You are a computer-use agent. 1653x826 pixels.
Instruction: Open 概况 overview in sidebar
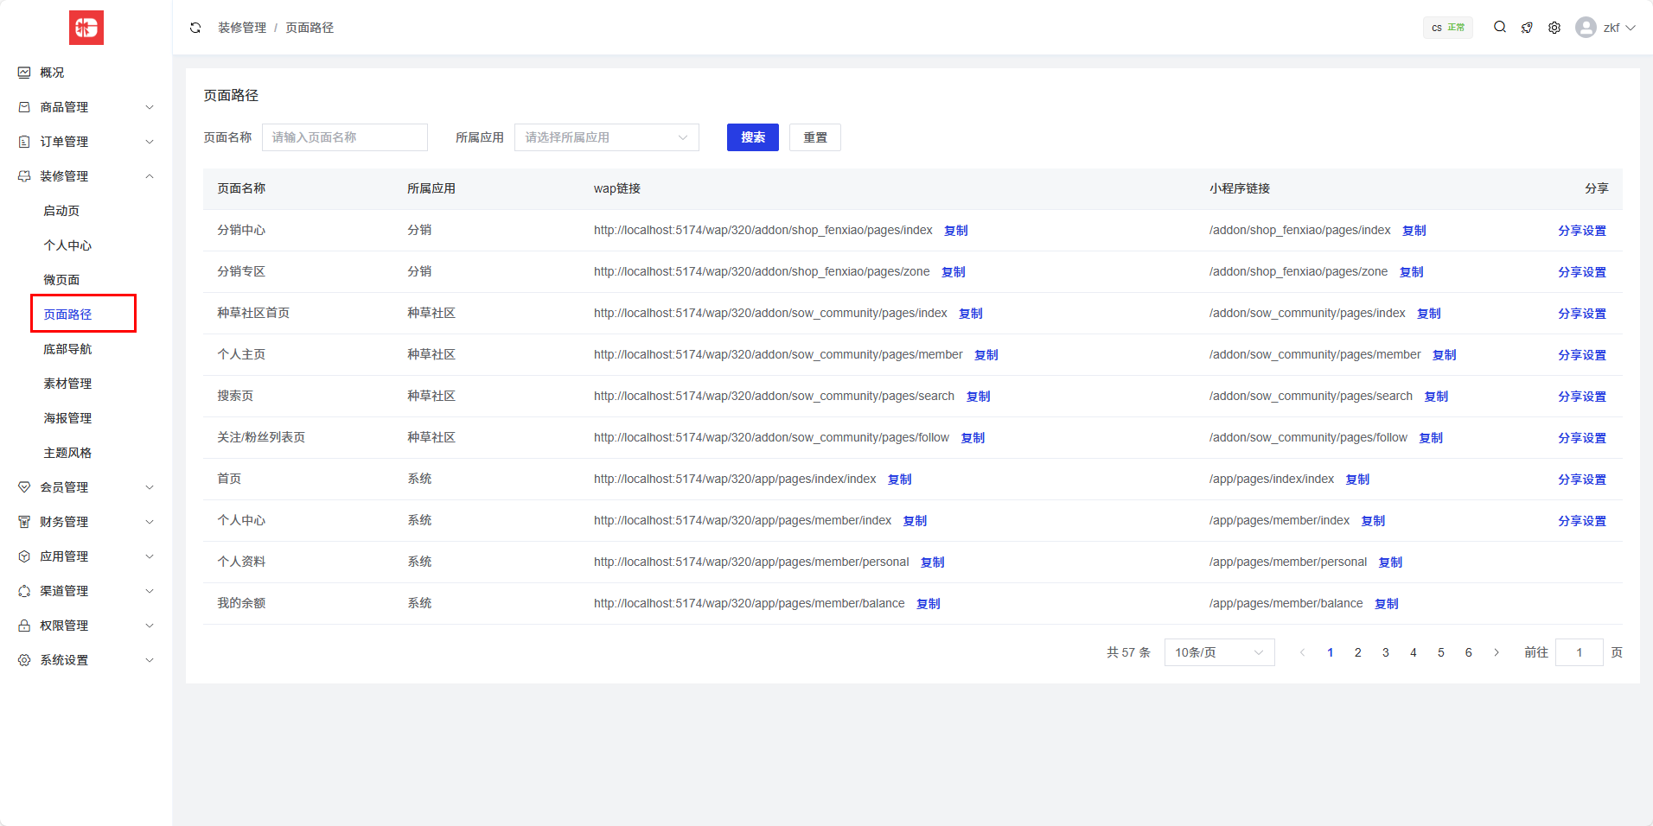(52, 73)
